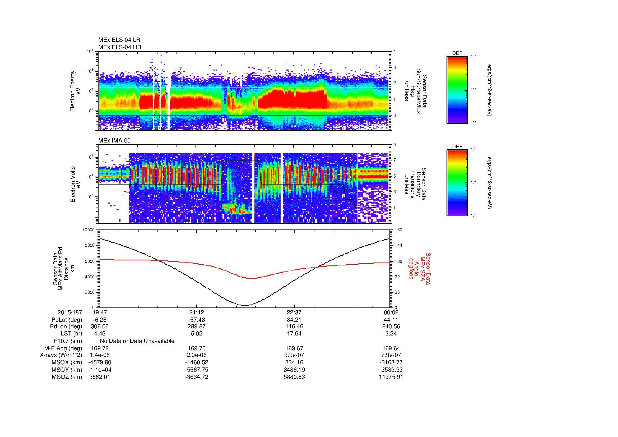Click the 'MSOX (km)' row label
The width and height of the screenshot is (618, 437).
point(67,362)
